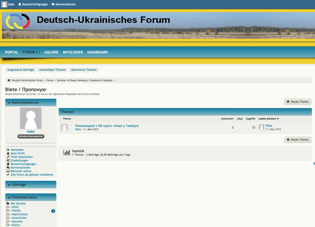The width and height of the screenshot is (315, 227).
Task: Click the upper Neues Thema button
Action: coord(298,102)
